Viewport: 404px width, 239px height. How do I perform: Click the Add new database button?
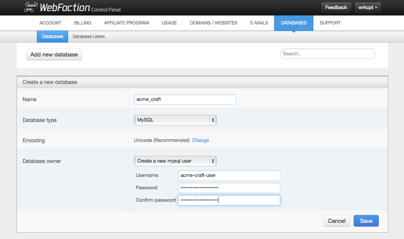tap(54, 55)
